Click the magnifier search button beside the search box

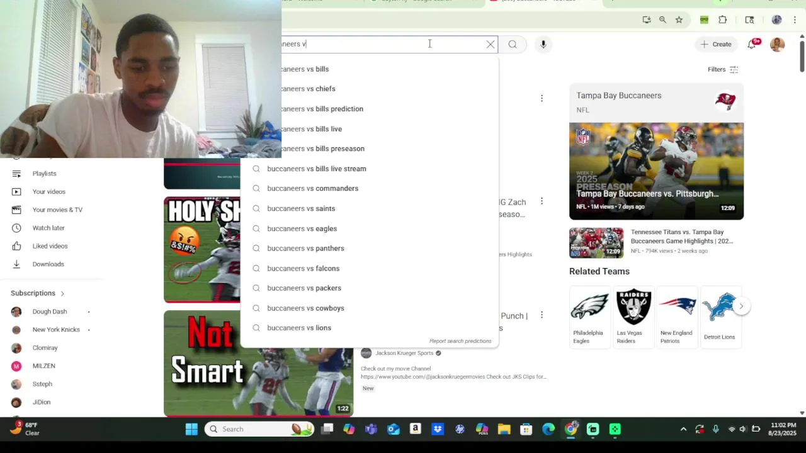[513, 44]
